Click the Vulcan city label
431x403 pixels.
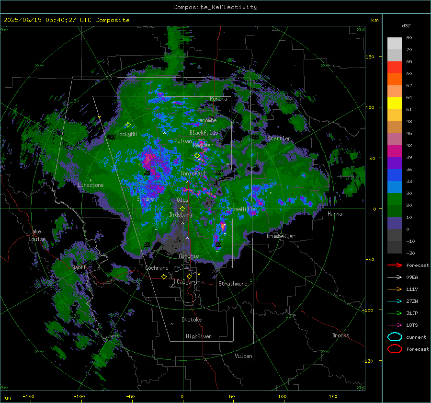[x=244, y=356]
